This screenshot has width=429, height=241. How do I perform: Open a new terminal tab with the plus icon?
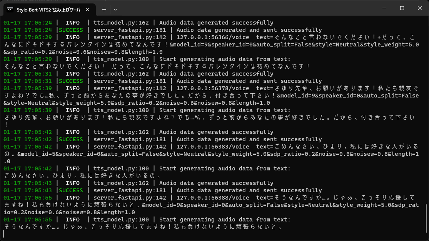[104, 8]
